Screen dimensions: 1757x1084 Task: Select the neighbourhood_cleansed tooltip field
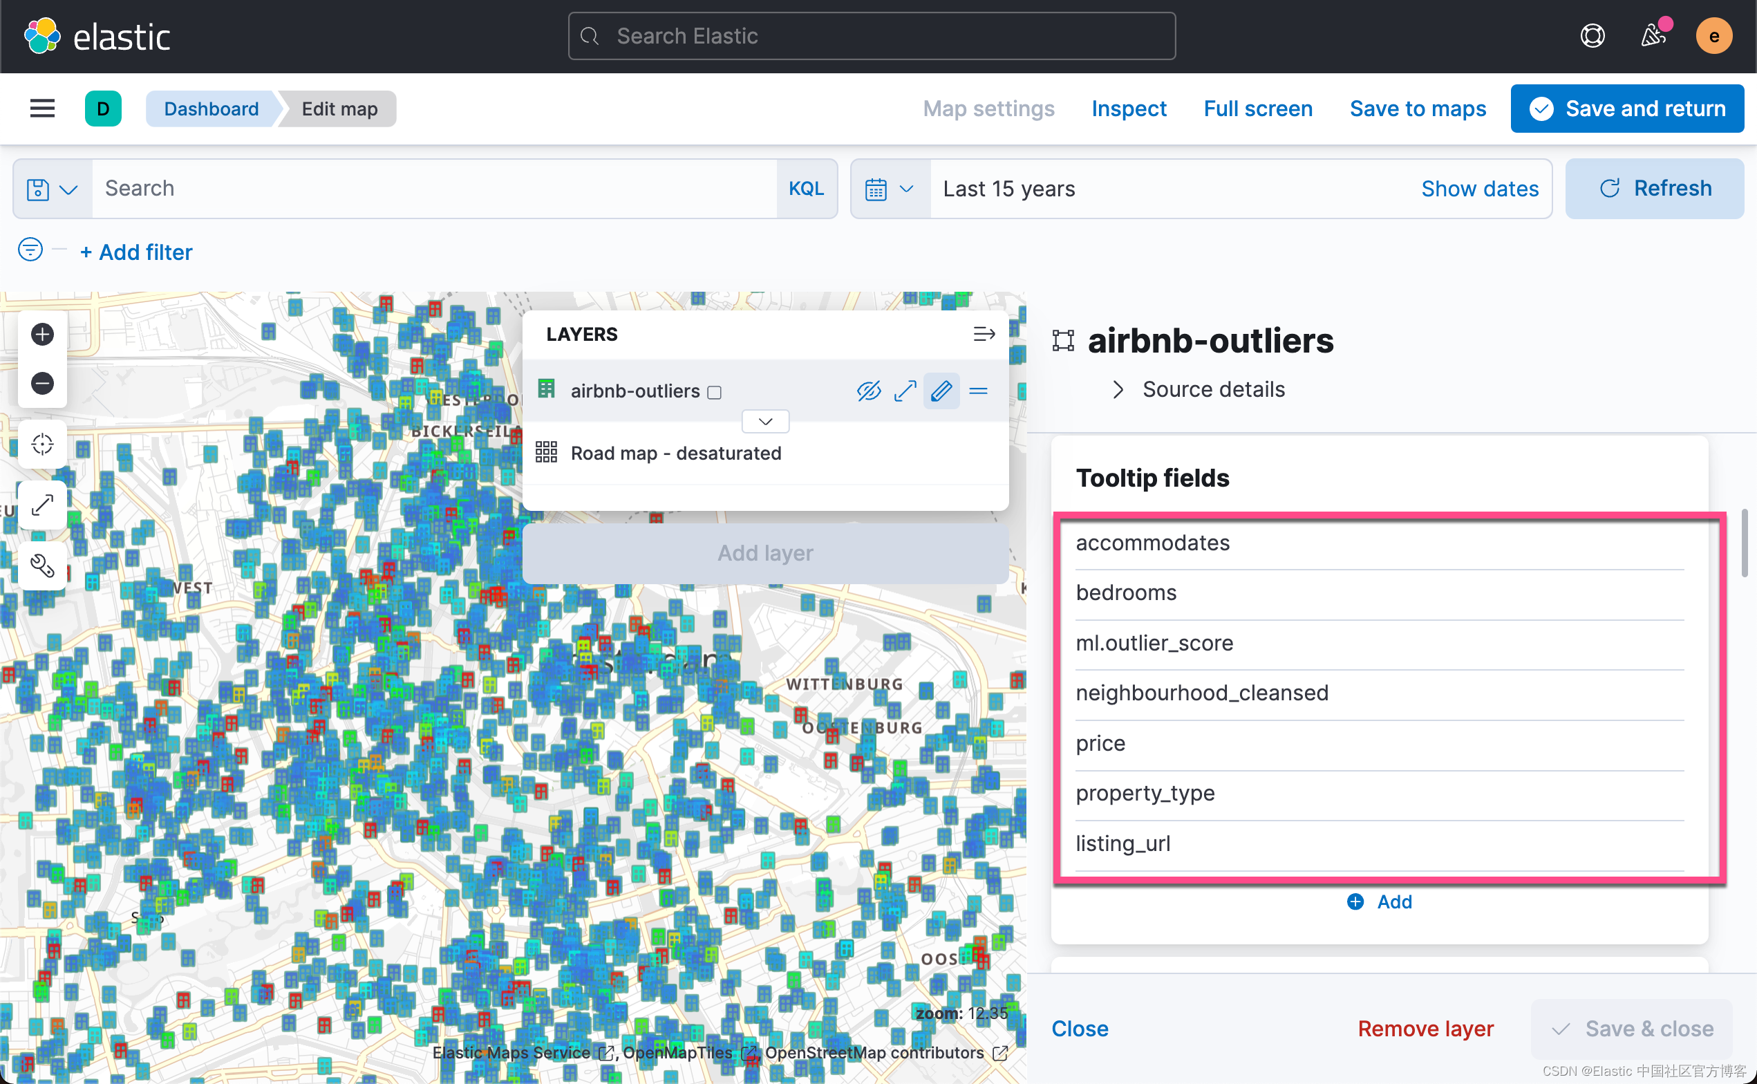click(x=1380, y=693)
